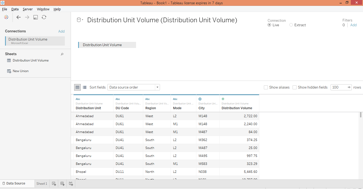This screenshot has height=189, width=363.
Task: Click the New Story icon
Action: [x=71, y=183]
